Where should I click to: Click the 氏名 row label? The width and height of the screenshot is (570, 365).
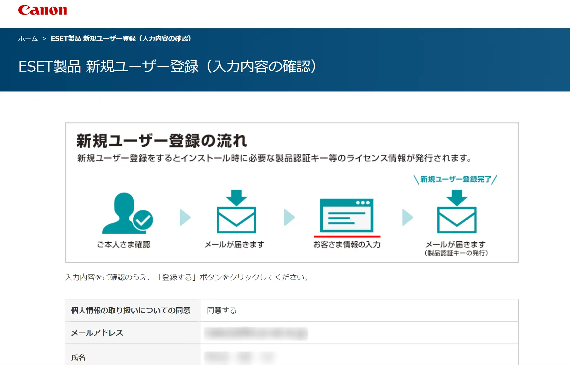point(78,357)
